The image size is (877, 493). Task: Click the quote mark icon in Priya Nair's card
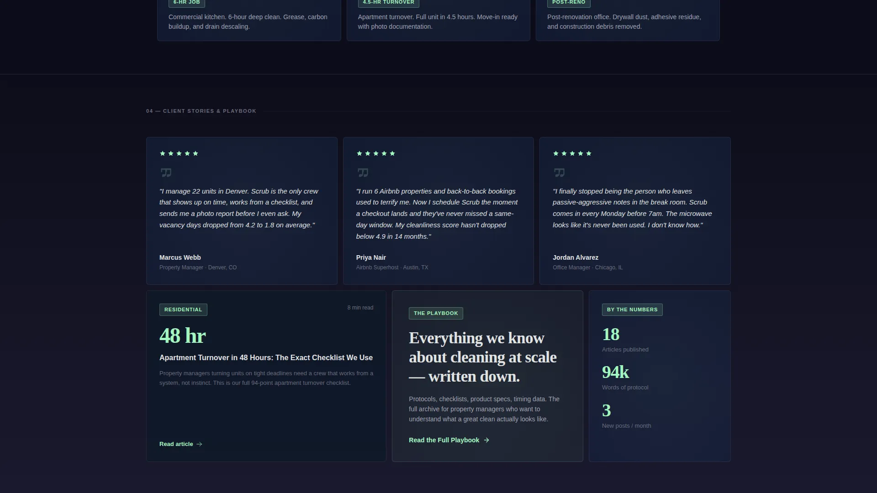[363, 173]
